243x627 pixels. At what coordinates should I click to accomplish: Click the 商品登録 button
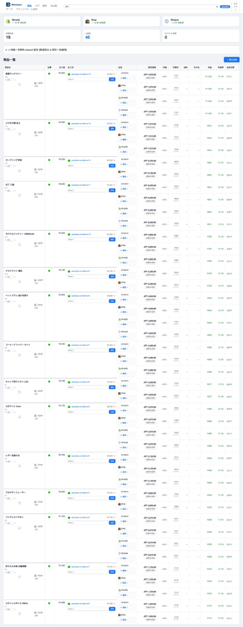coord(232,59)
